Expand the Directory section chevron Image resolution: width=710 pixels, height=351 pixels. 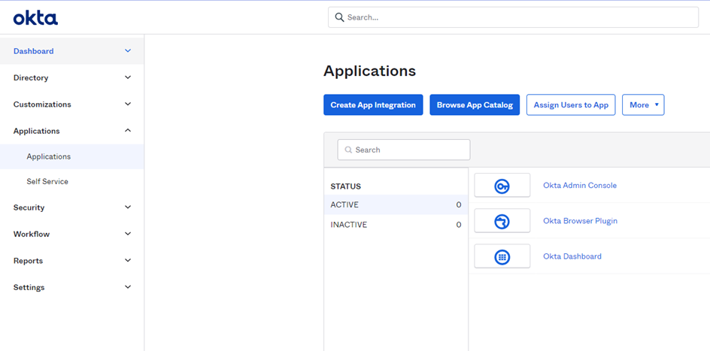pos(128,77)
